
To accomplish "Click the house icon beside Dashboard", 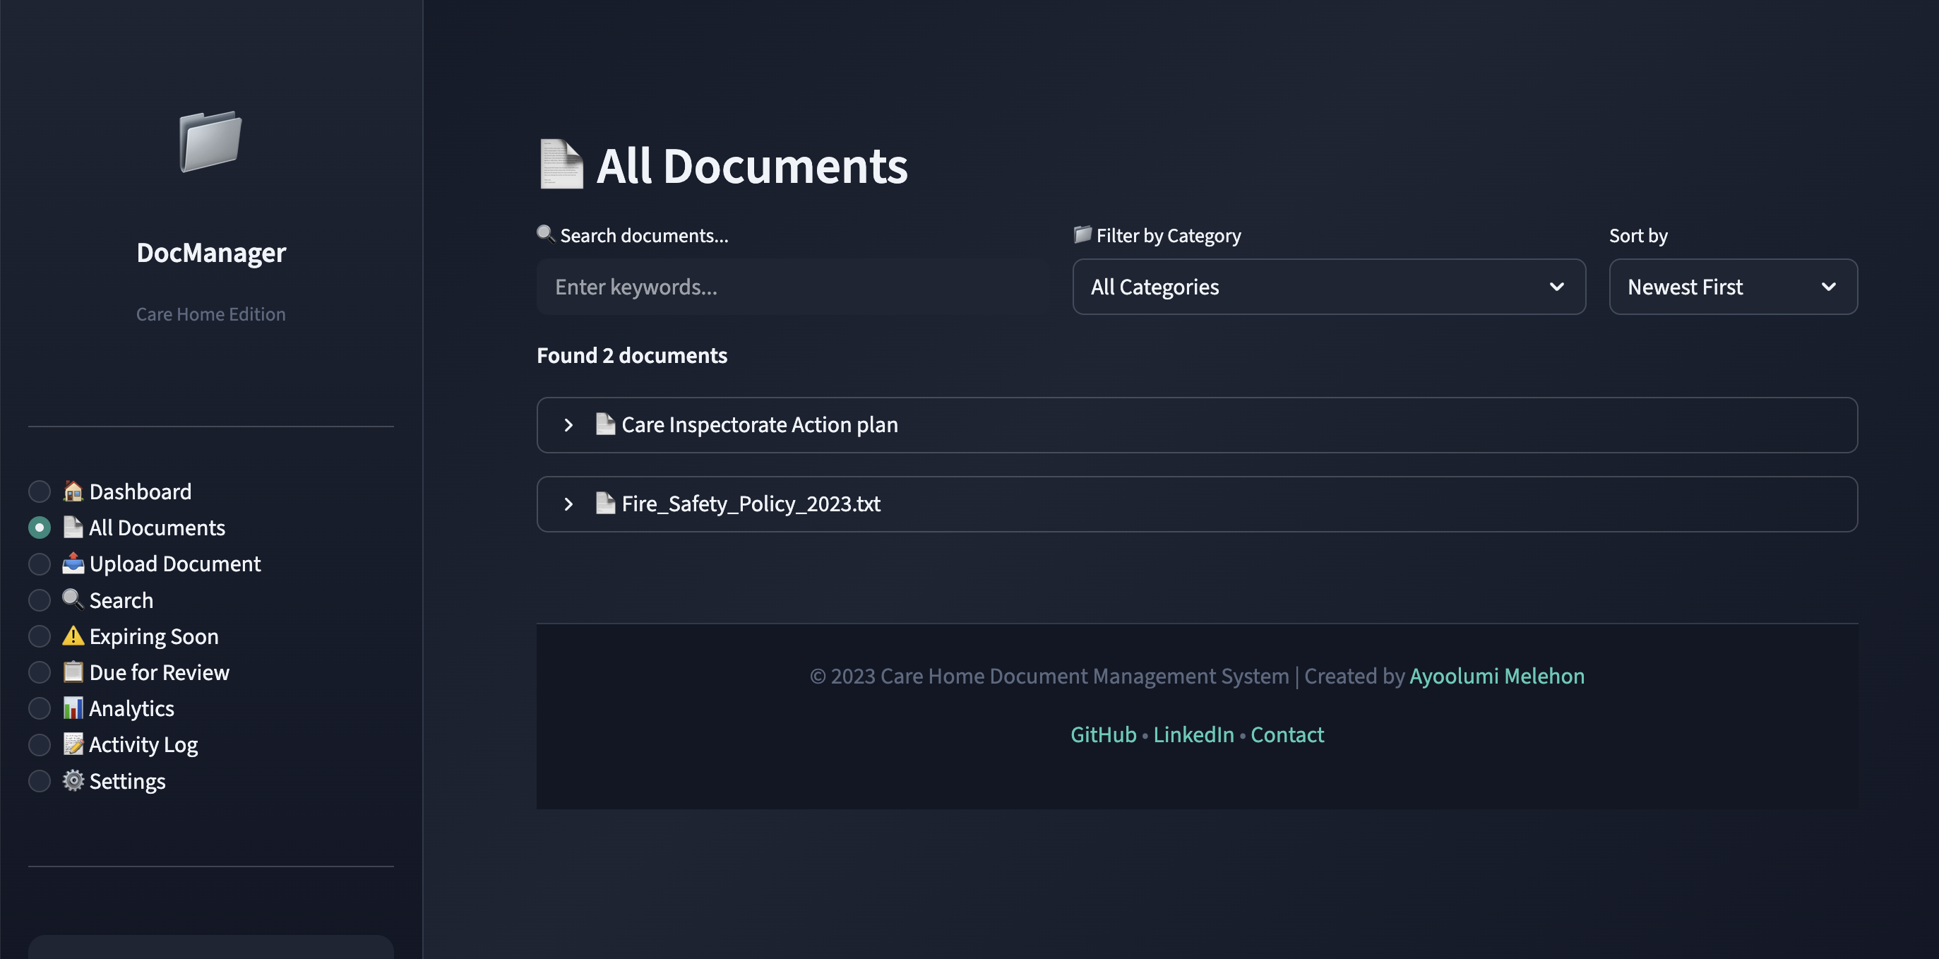I will point(73,491).
